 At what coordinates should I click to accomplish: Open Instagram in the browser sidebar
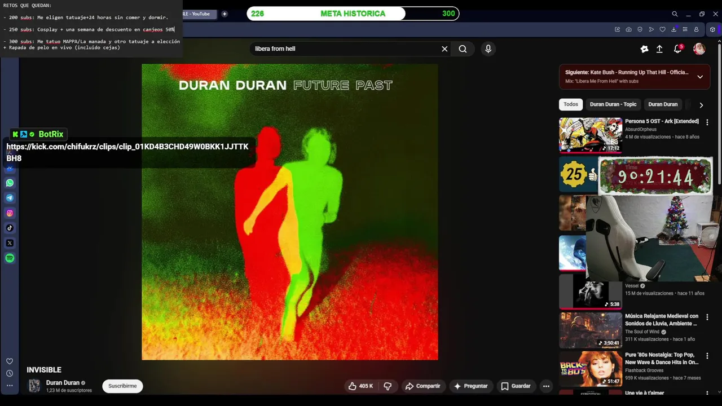[10, 213]
